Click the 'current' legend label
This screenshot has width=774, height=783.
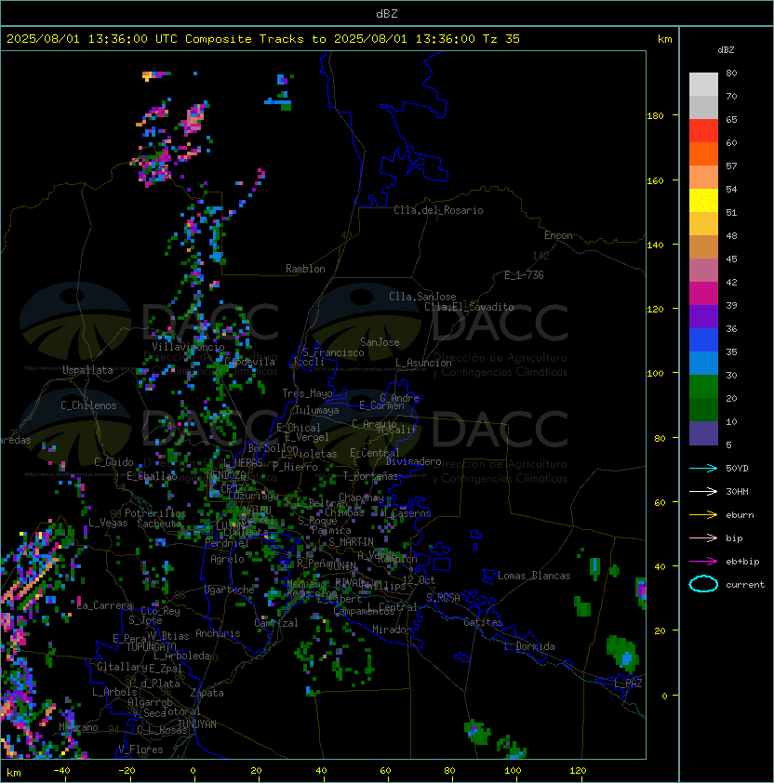(745, 585)
